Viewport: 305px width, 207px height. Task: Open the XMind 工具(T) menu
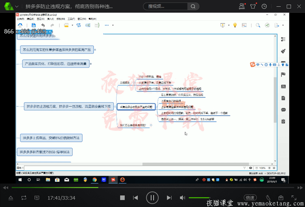click(71, 19)
